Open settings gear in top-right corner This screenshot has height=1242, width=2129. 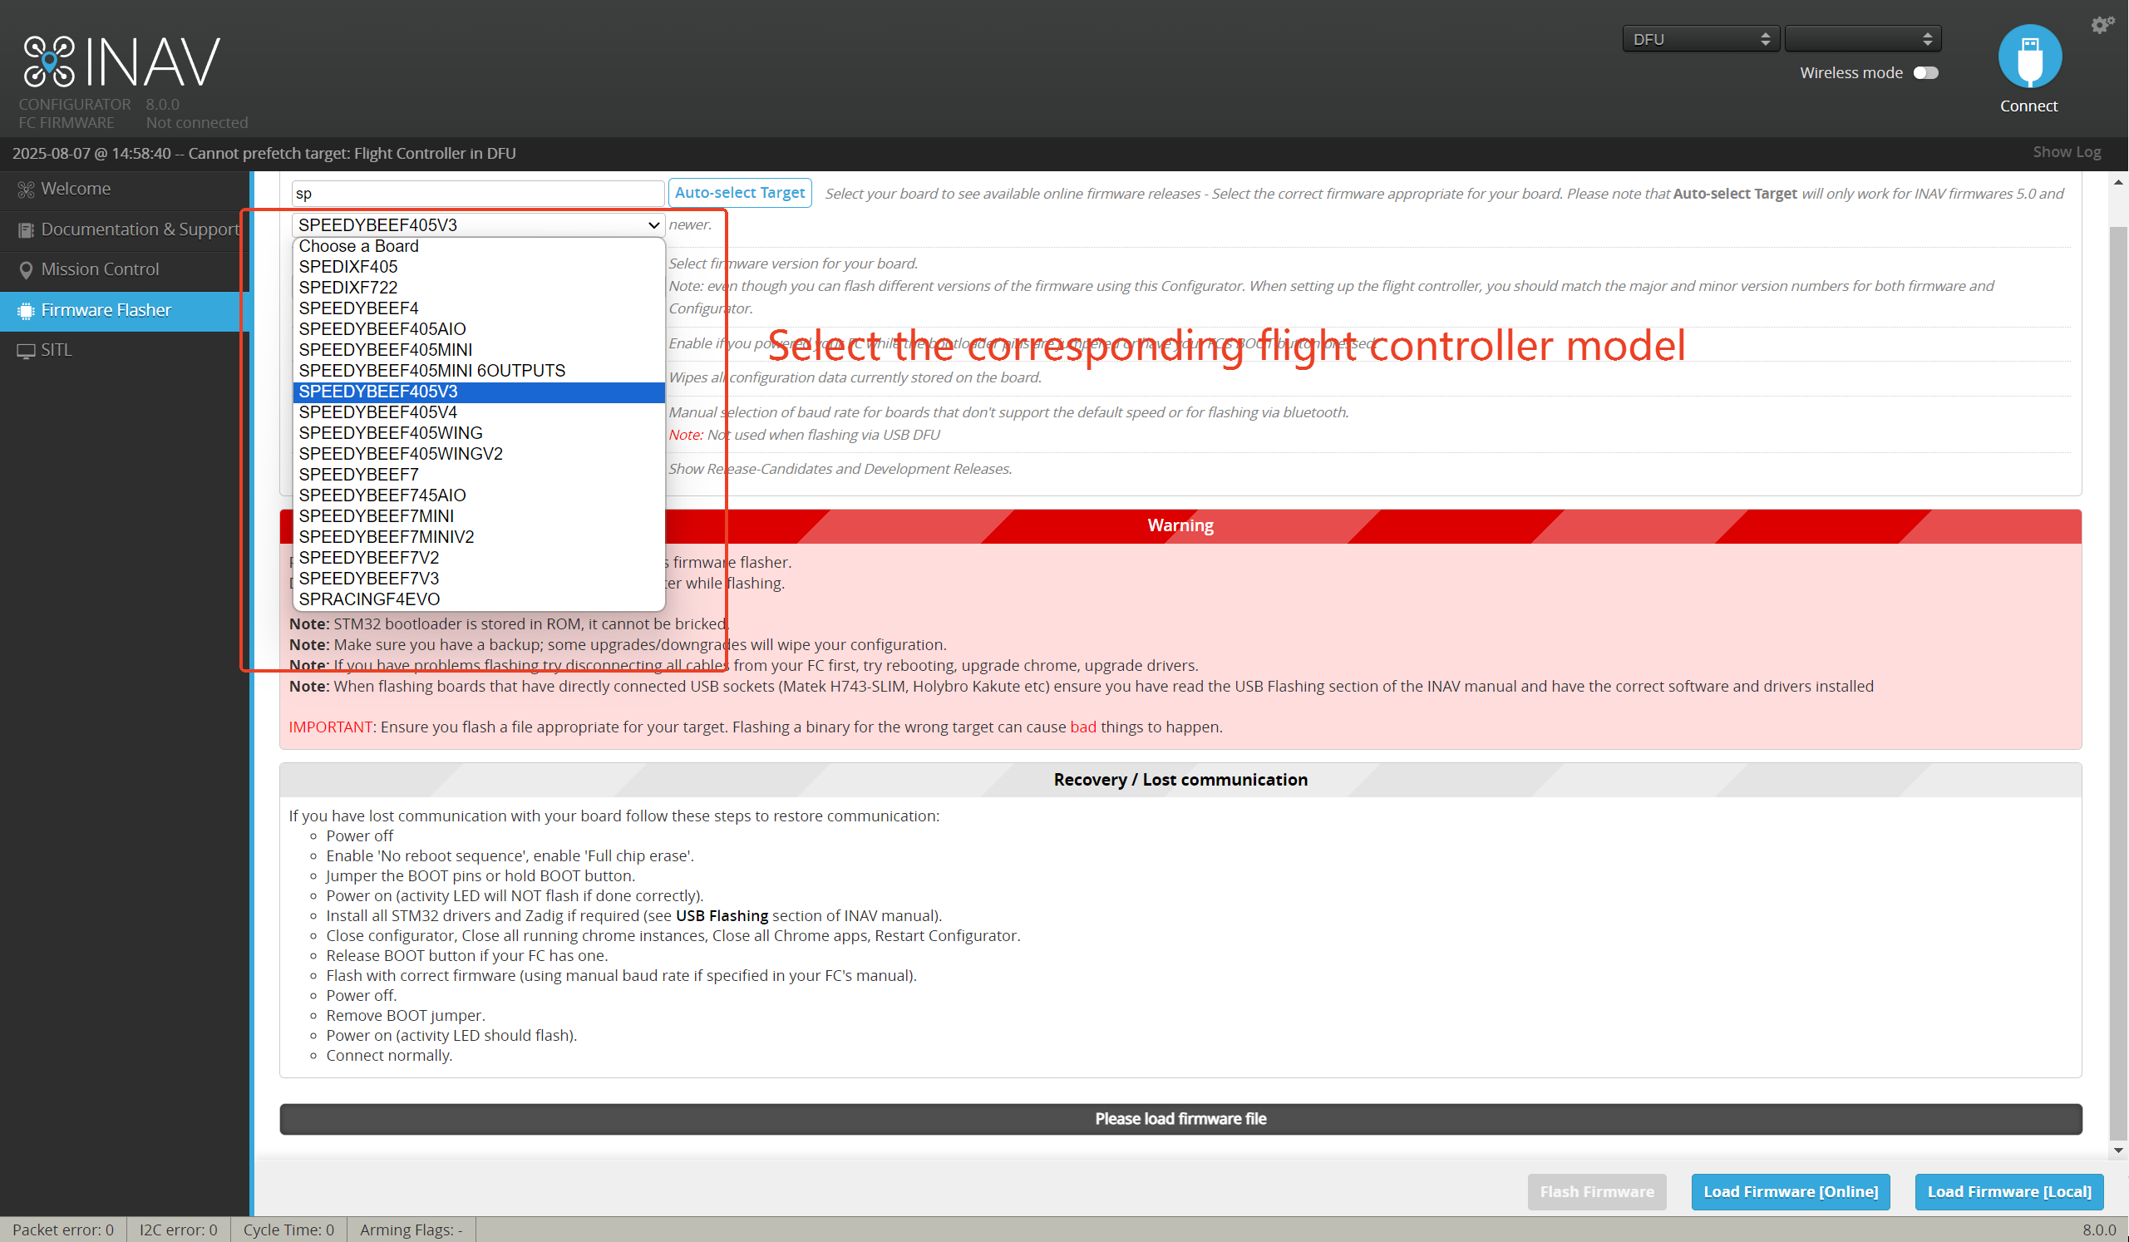pyautogui.click(x=2101, y=24)
